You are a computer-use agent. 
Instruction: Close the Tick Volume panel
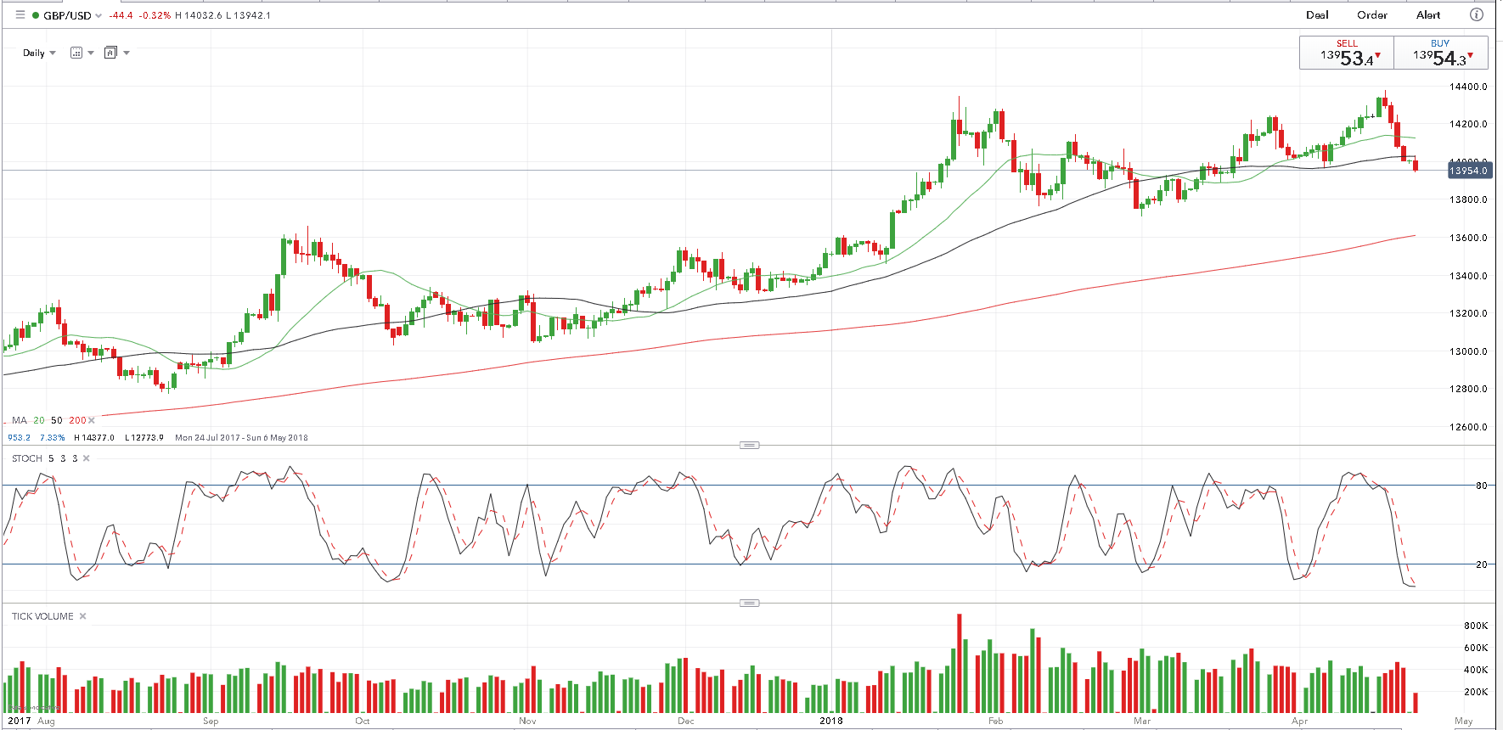pyautogui.click(x=83, y=616)
